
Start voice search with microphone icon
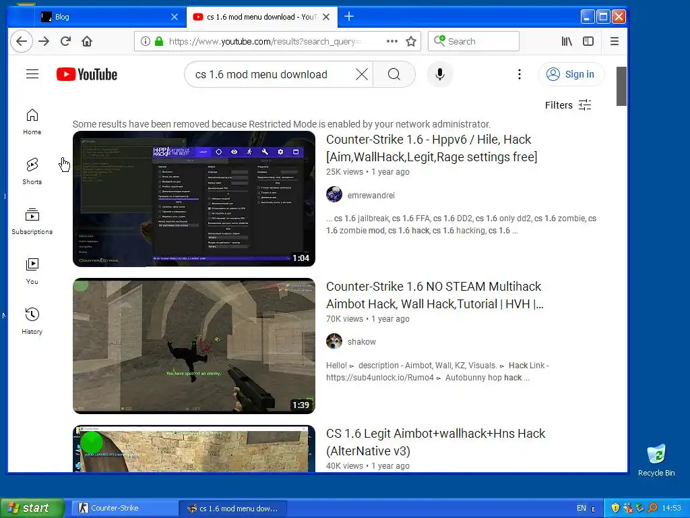[439, 74]
